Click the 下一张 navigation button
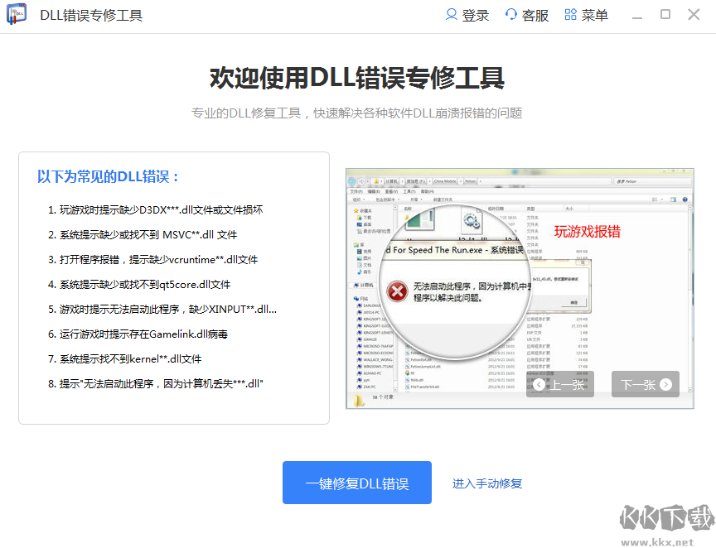716x548 pixels. click(x=645, y=383)
